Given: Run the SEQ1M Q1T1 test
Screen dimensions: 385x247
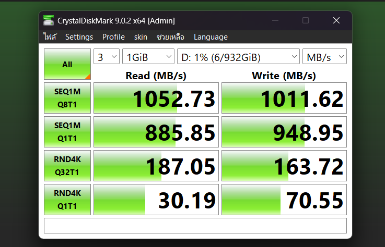Looking at the screenshot, I should coord(67,131).
